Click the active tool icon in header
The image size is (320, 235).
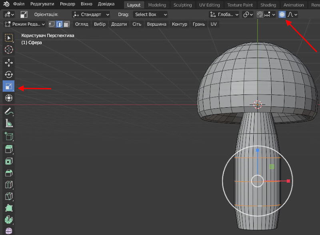coord(24,14)
